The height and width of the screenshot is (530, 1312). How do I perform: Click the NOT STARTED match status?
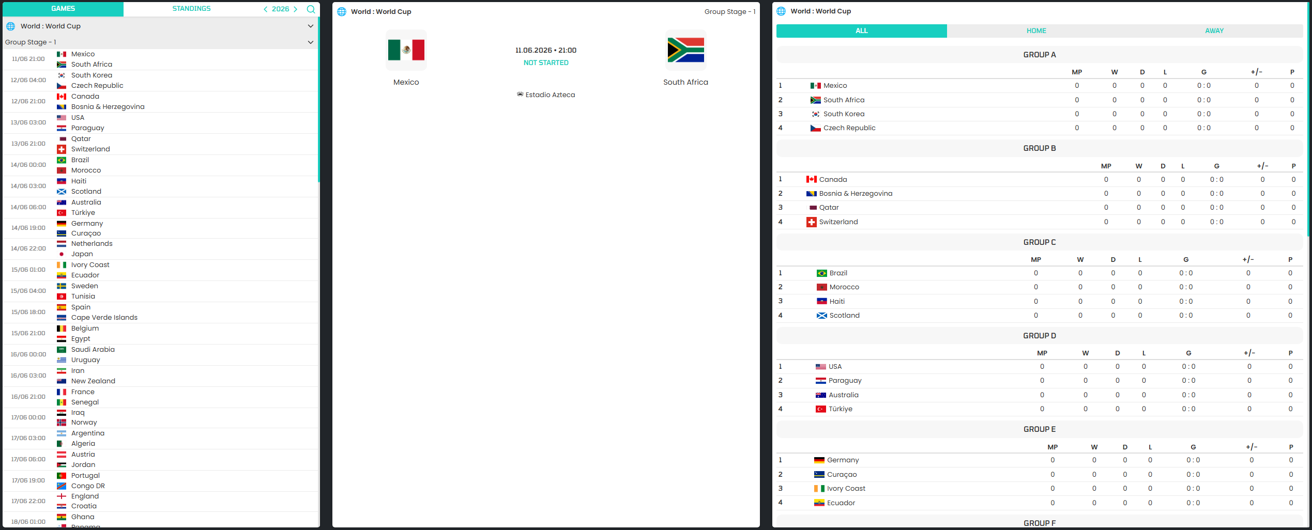tap(546, 63)
